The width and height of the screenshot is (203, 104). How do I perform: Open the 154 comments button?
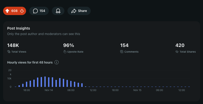point(39,11)
